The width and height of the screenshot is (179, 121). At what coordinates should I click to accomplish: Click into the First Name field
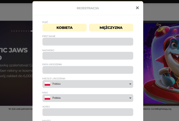click(88, 42)
